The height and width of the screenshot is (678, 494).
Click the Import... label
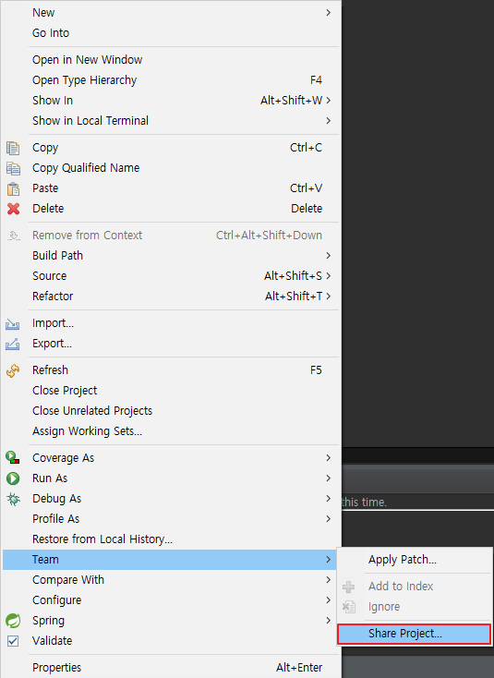coord(54,323)
